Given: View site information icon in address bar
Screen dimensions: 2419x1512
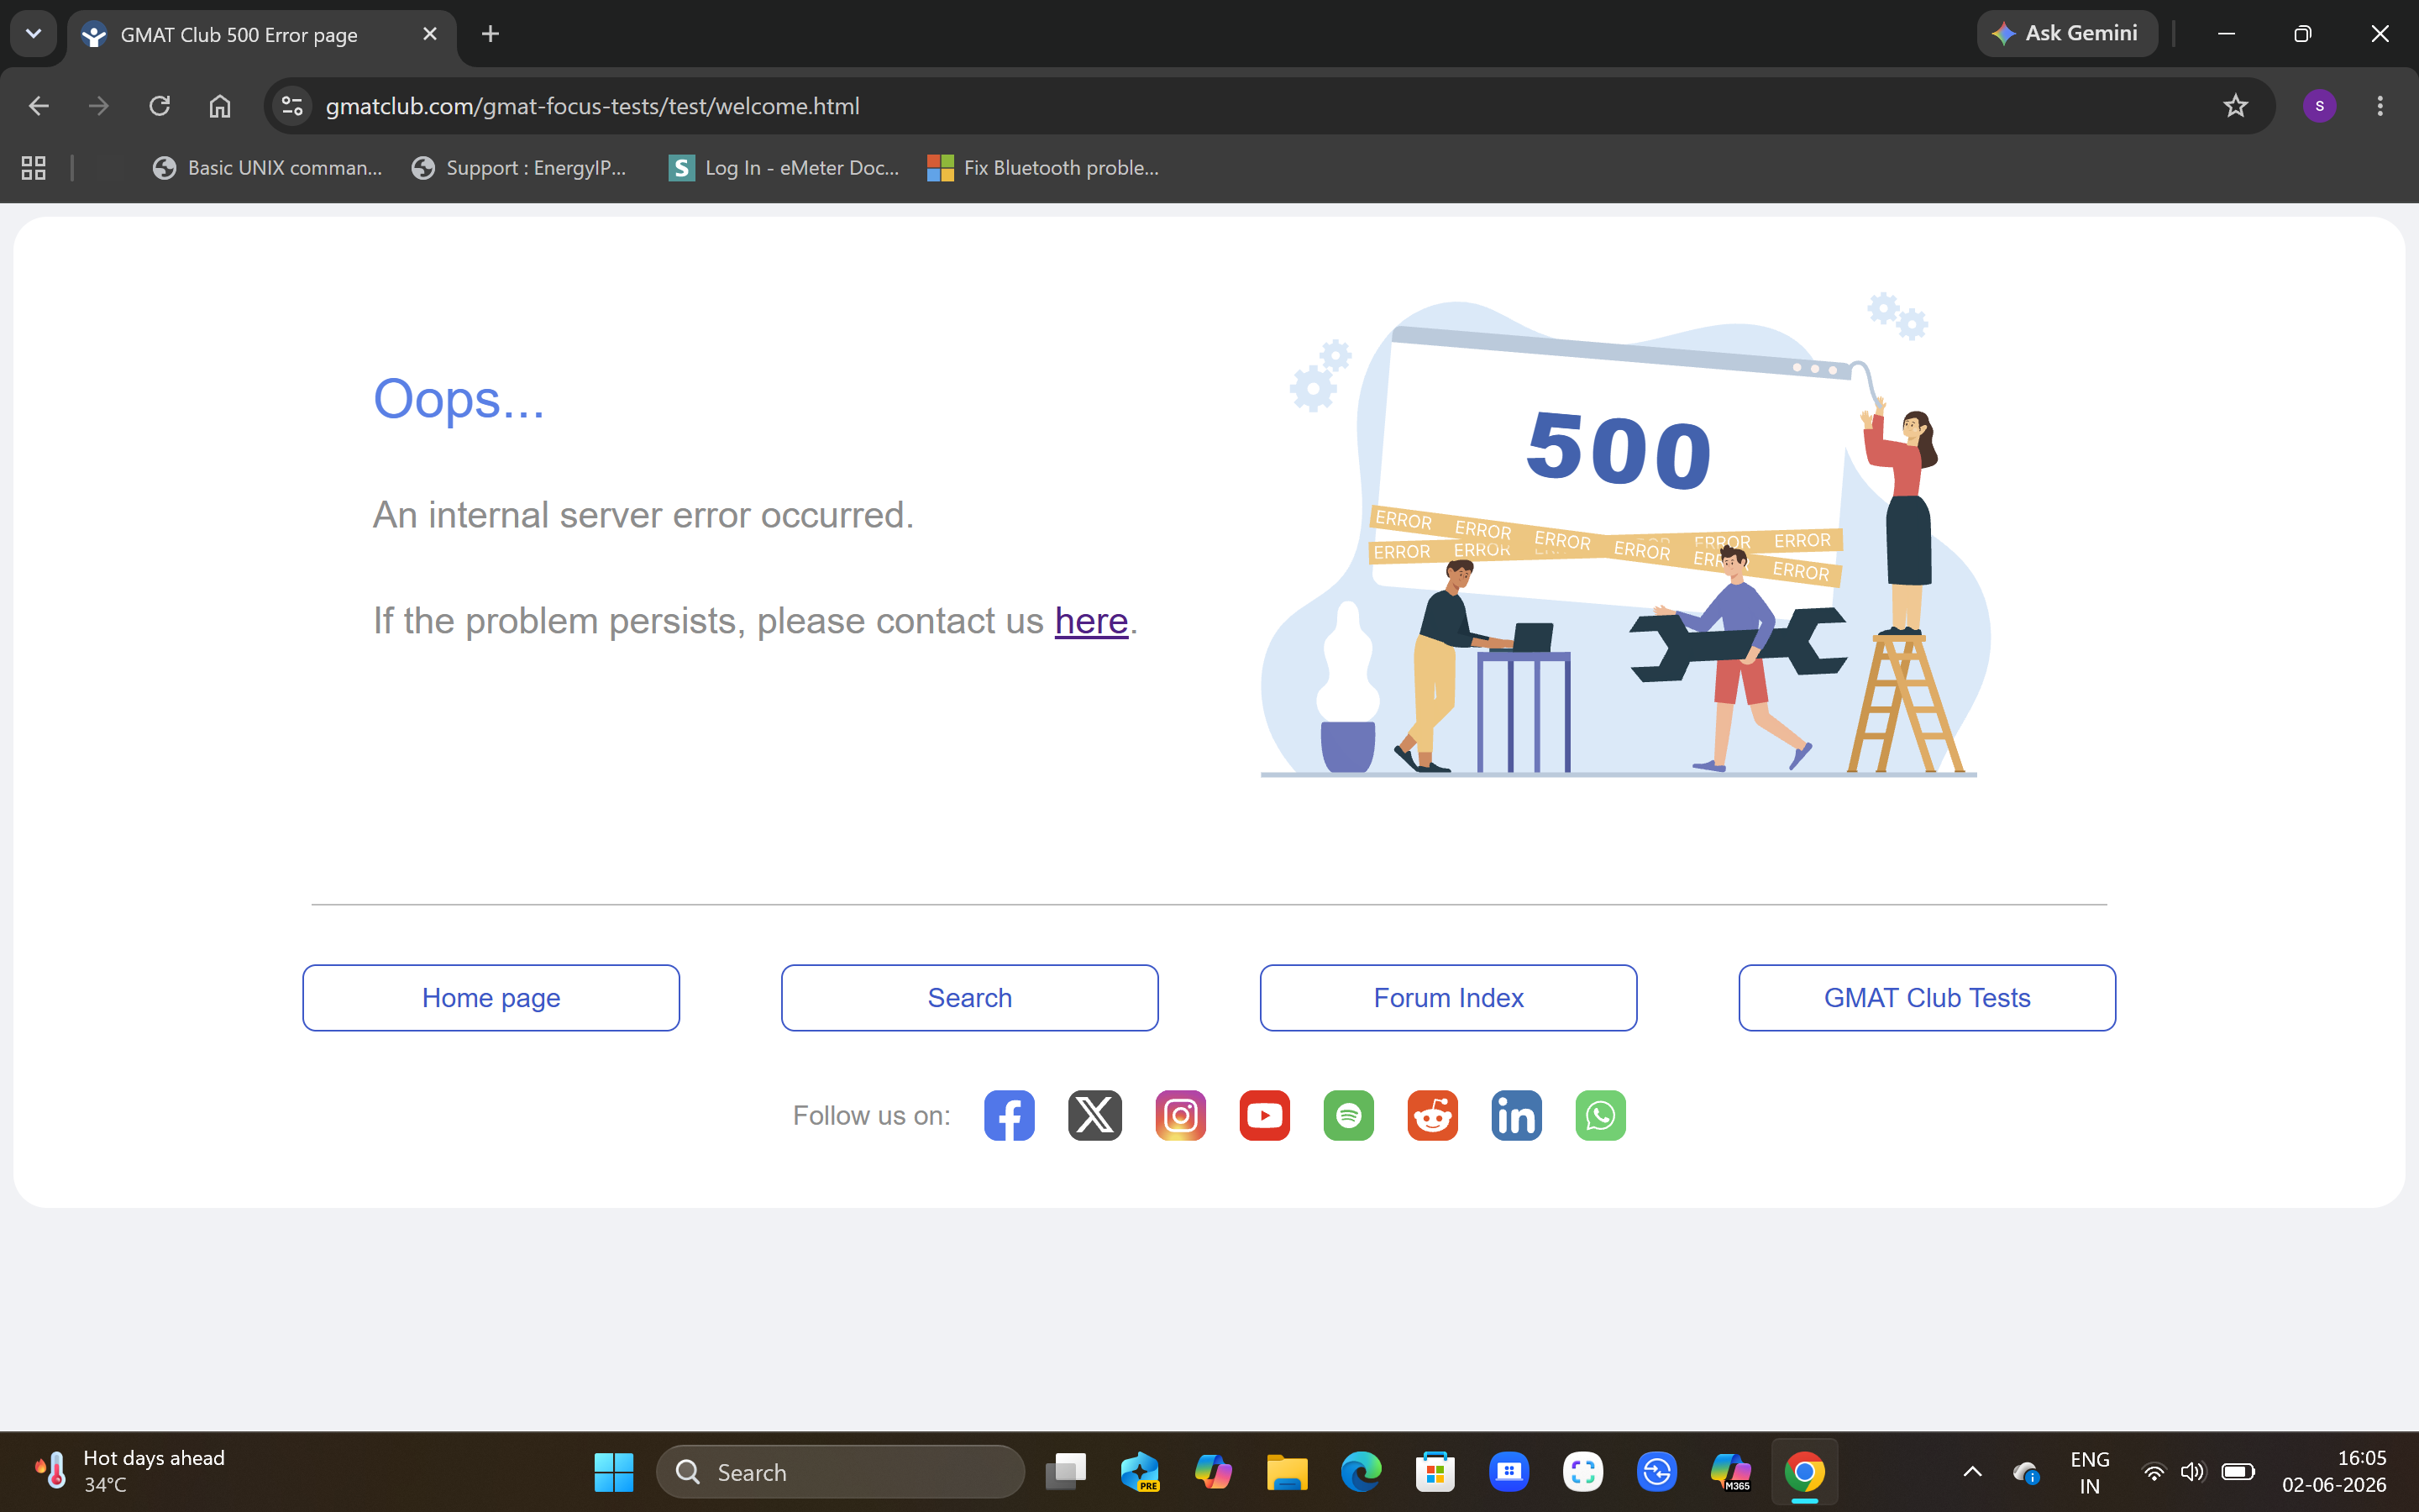Looking at the screenshot, I should (x=292, y=106).
